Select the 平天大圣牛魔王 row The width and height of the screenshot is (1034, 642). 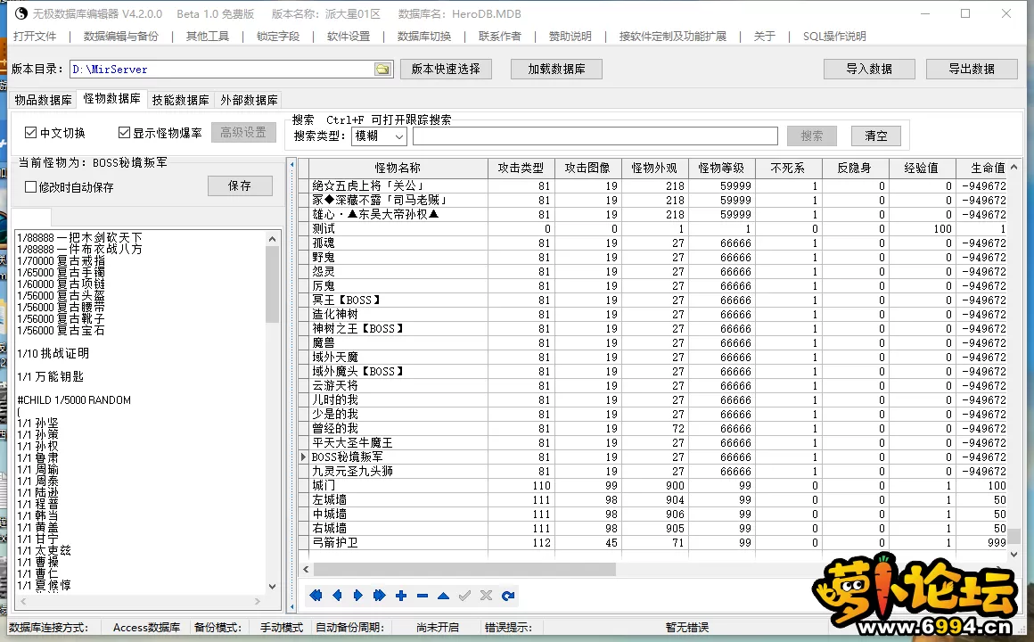[x=652, y=443]
